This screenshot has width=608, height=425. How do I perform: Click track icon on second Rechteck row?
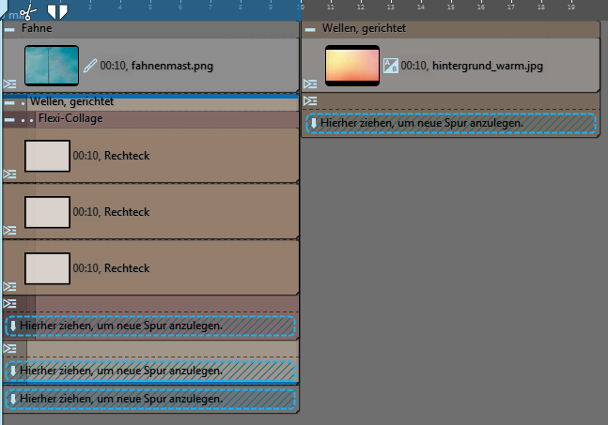(x=9, y=230)
